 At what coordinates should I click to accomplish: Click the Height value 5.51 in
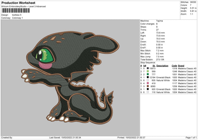pos(193,8)
